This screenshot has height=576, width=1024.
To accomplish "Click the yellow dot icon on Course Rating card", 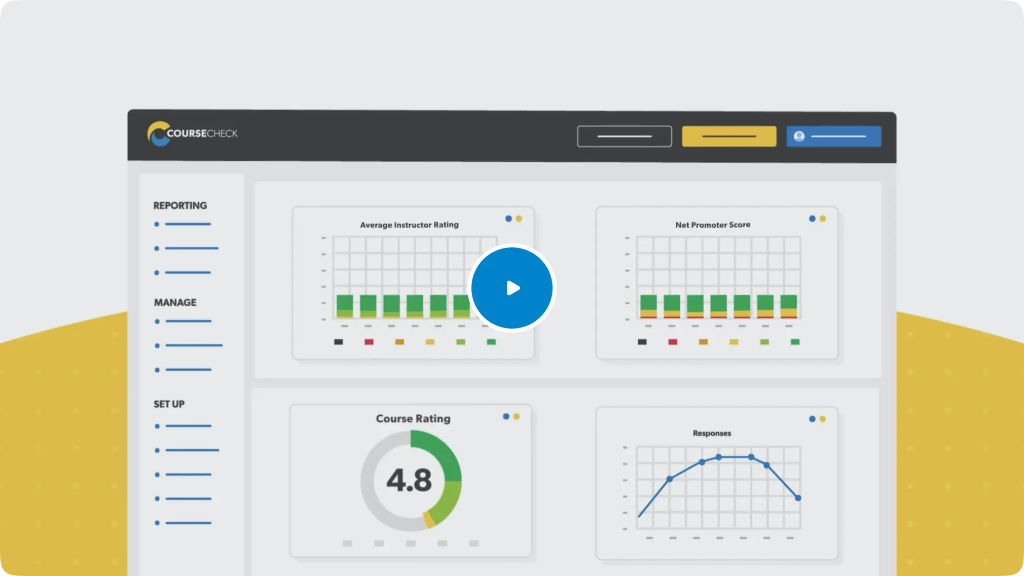I will pyautogui.click(x=516, y=416).
